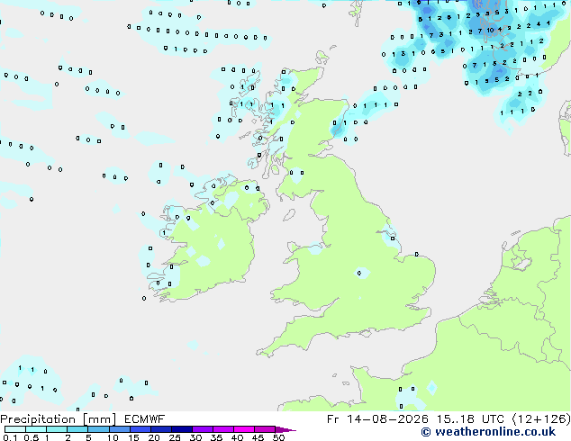Click the '15' legend scale label

tap(133, 437)
